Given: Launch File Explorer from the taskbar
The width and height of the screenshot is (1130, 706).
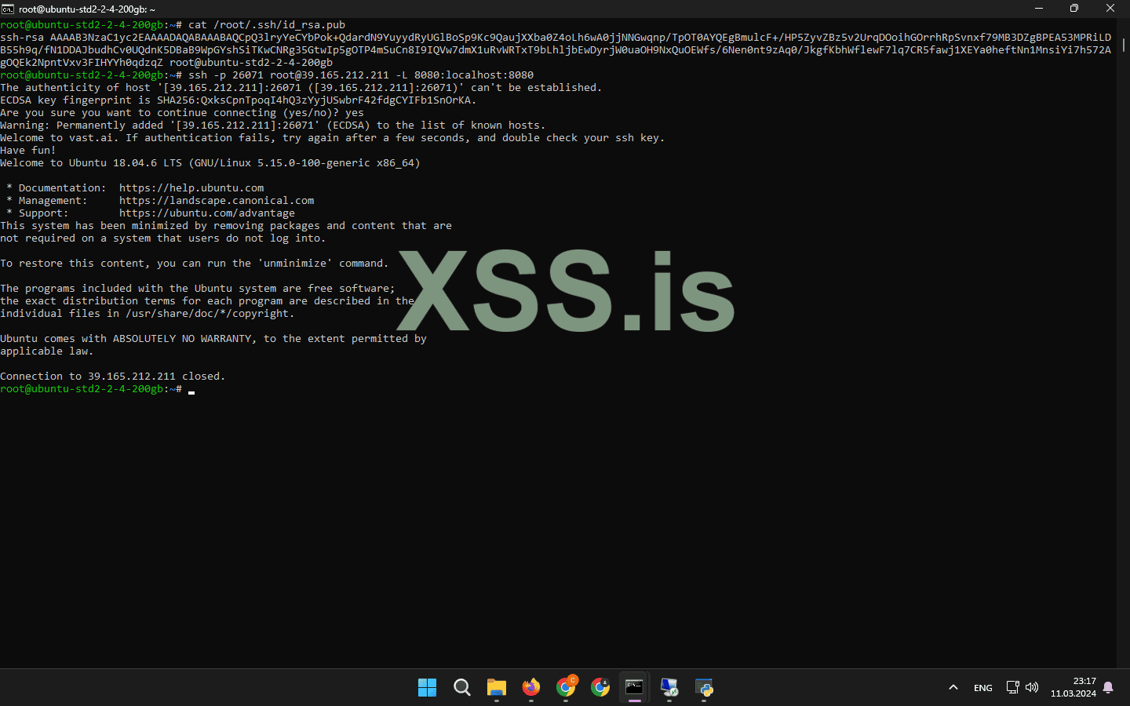Looking at the screenshot, I should click(x=497, y=688).
